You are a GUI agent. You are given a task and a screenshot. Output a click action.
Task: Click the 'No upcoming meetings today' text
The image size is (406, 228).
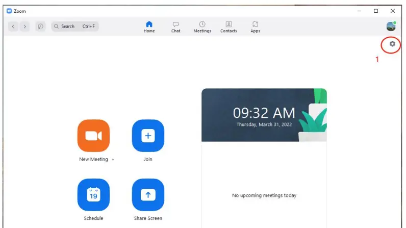coord(264,195)
